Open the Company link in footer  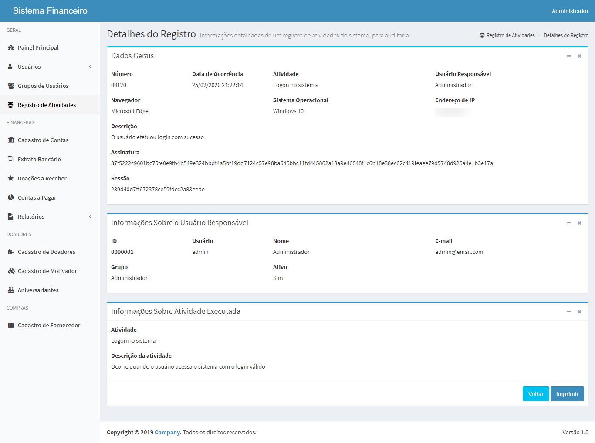(x=167, y=432)
